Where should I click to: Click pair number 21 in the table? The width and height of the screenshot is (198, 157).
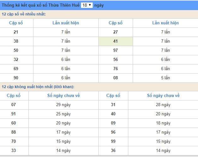click(16, 32)
